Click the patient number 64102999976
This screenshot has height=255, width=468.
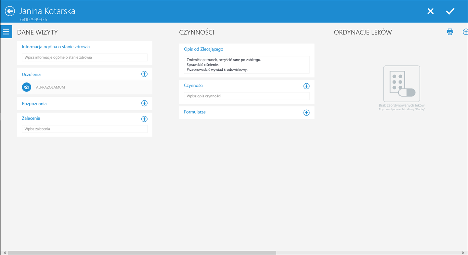pos(33,19)
